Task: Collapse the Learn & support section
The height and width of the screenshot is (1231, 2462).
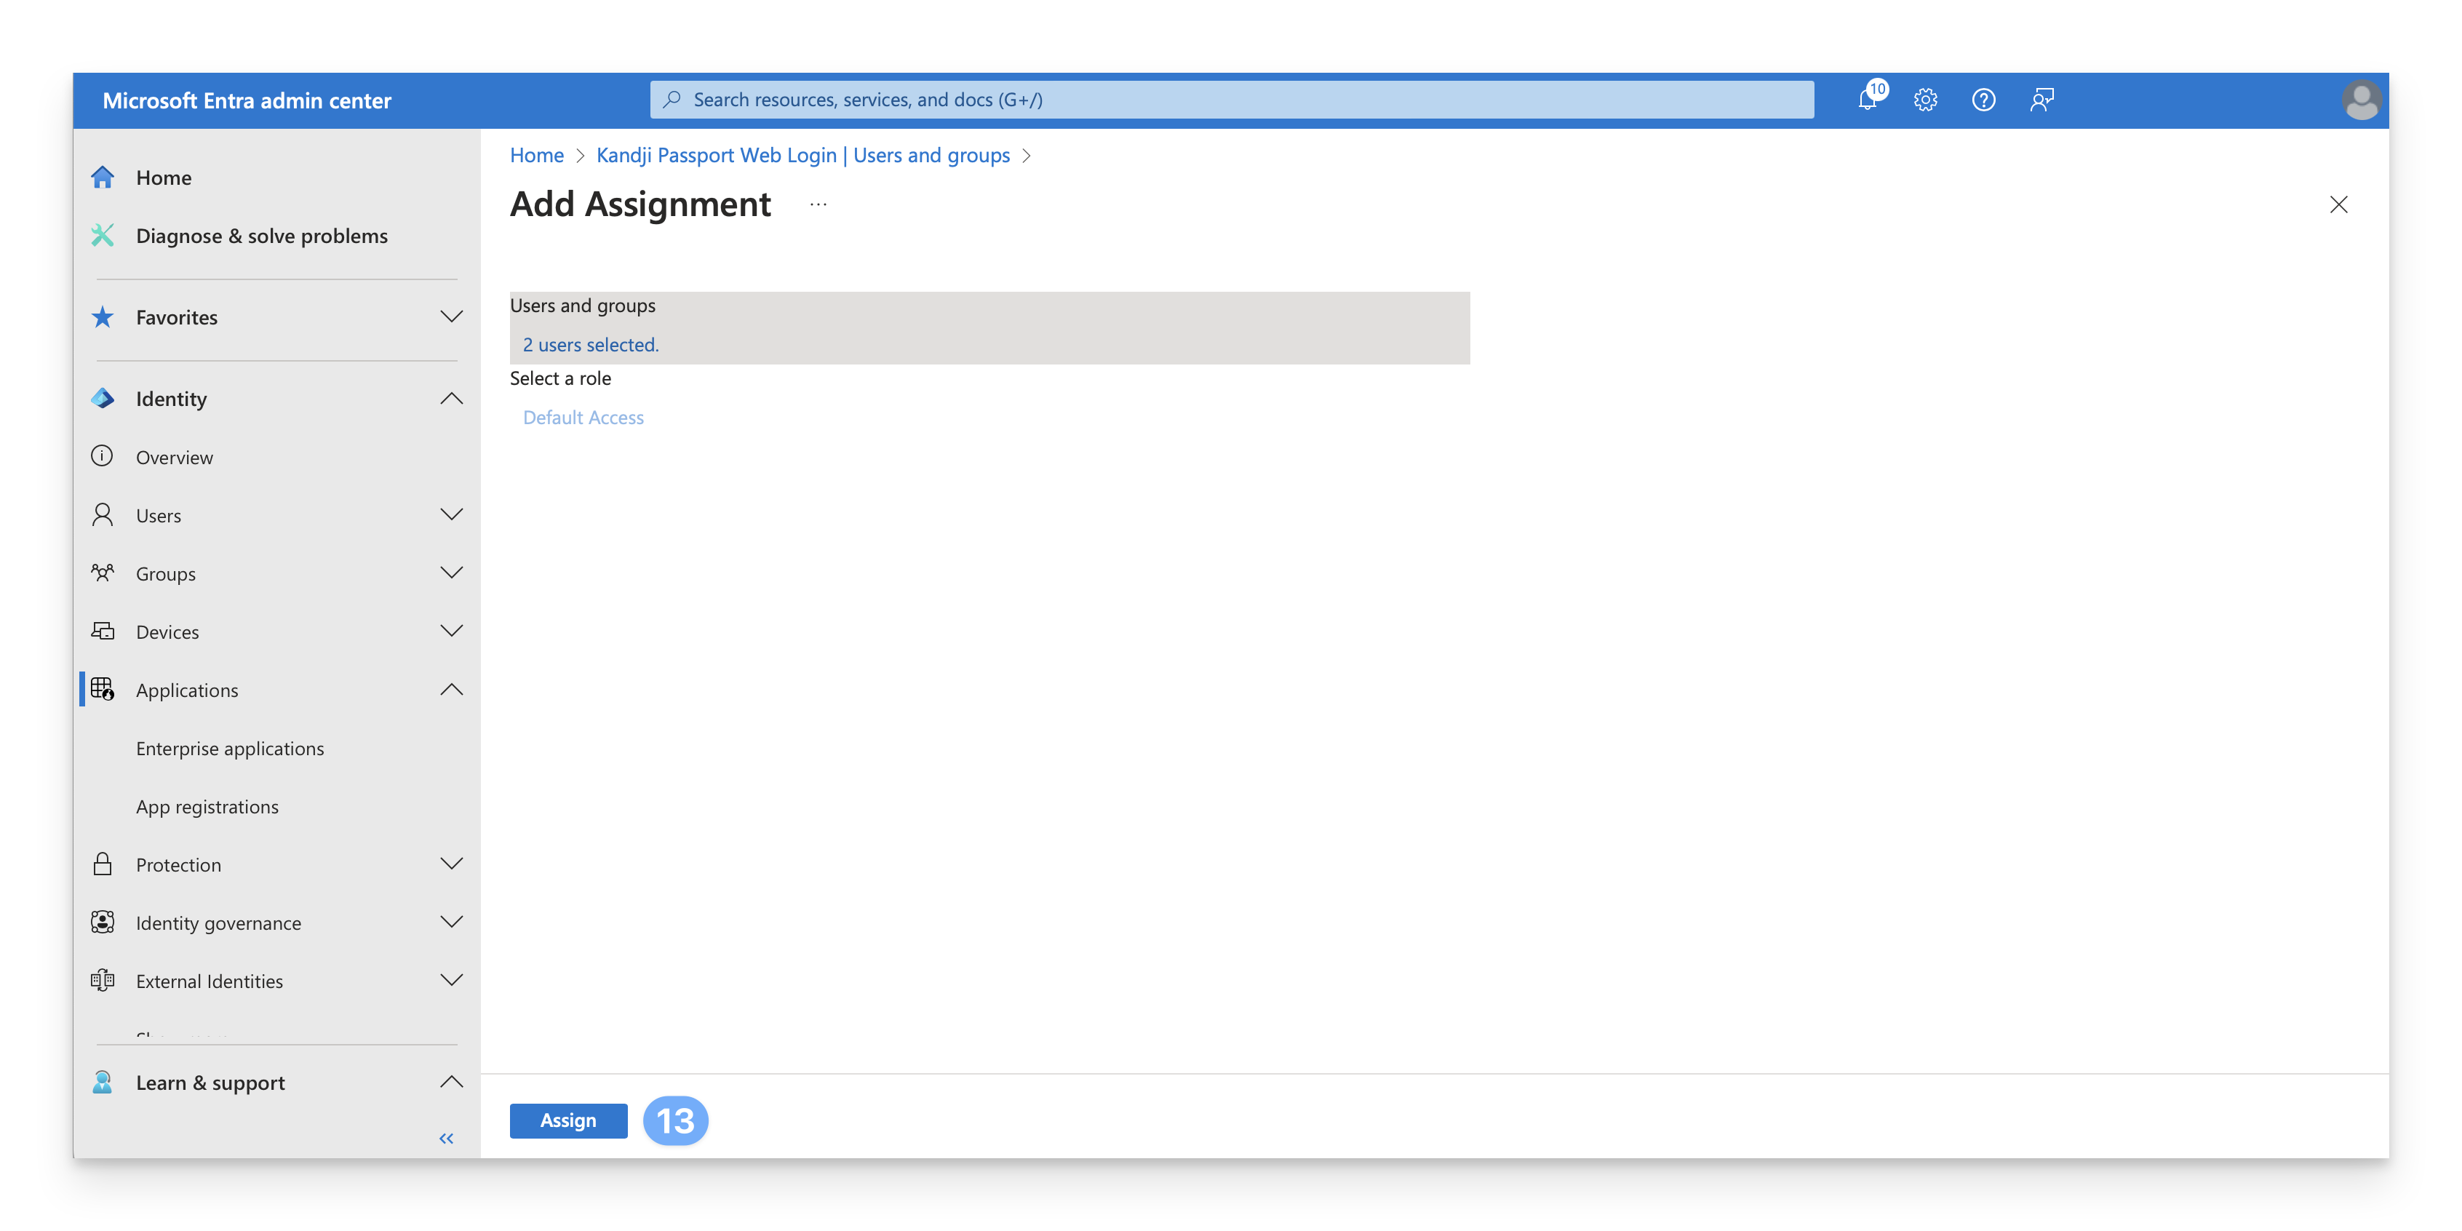Action: (x=451, y=1082)
